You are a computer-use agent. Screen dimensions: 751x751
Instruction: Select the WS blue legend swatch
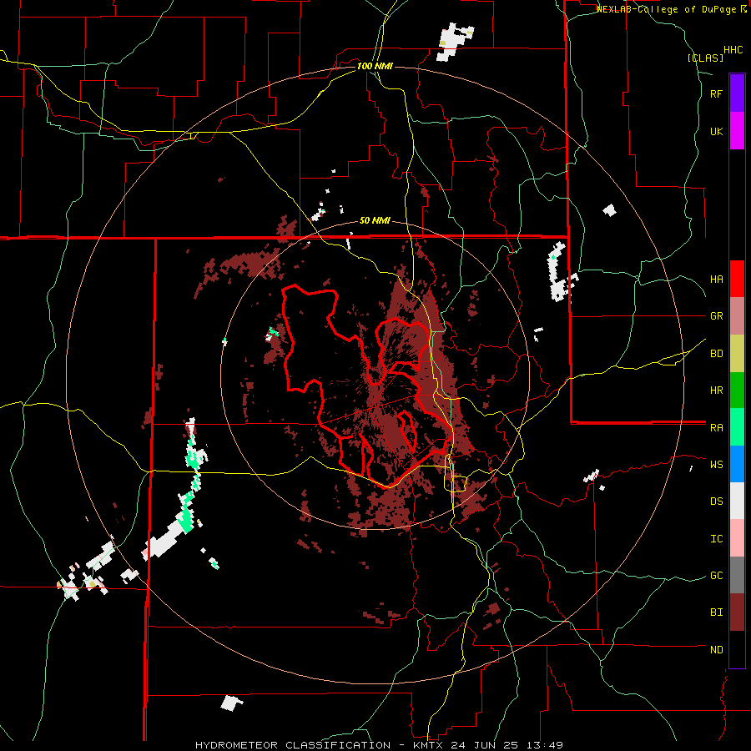[737, 464]
